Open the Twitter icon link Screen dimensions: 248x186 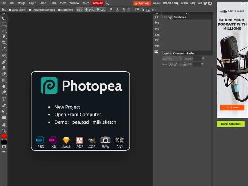pyautogui.click(x=205, y=3)
